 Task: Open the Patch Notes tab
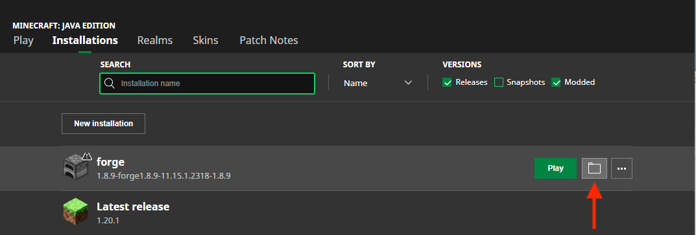(269, 40)
